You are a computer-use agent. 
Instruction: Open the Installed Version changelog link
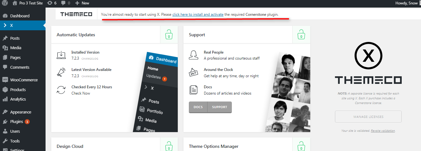coord(90,59)
